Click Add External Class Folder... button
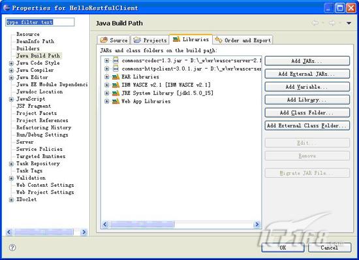The height and width of the screenshot is (260, 359). (x=307, y=125)
